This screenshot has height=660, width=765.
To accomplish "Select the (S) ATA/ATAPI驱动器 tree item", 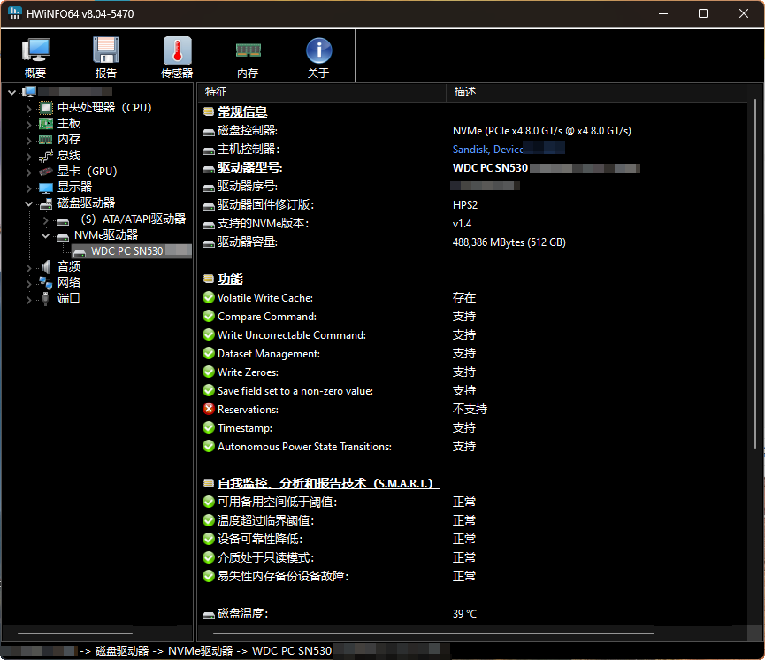I will 134,219.
